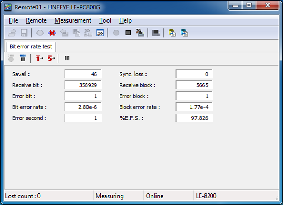
Task: Select the Bit error rate test tab
Action: point(31,47)
